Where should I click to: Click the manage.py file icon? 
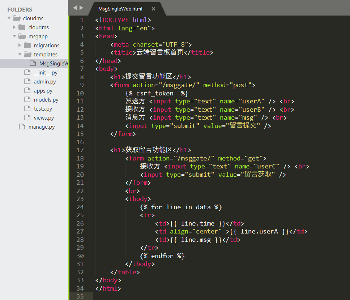pos(22,127)
